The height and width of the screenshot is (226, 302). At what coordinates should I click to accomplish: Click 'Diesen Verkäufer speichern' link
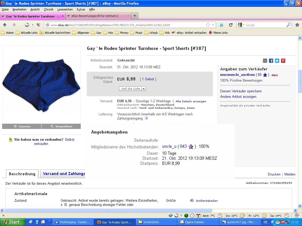tap(241, 91)
